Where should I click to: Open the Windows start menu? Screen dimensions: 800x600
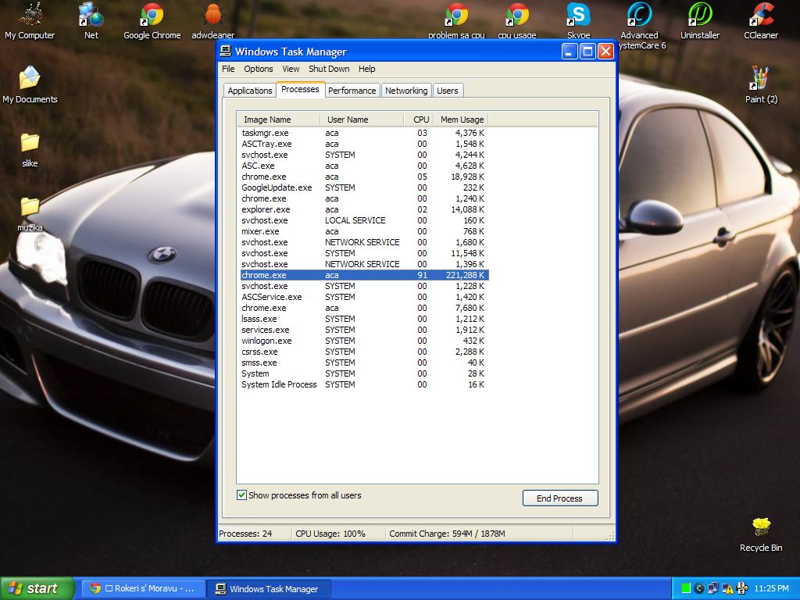[37, 588]
